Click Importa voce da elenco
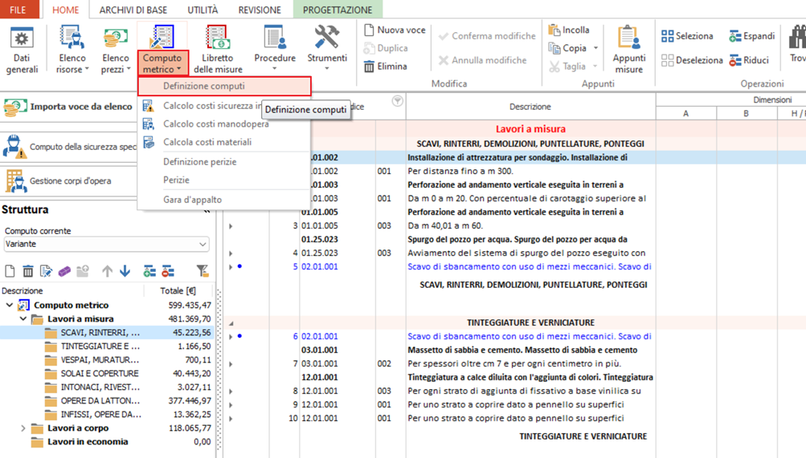Viewport: 806px width, 458px height. click(x=68, y=107)
